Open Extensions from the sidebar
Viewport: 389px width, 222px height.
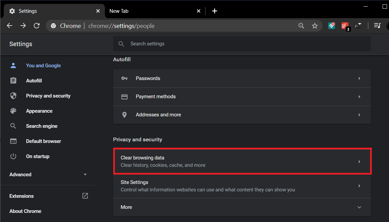coord(22,196)
